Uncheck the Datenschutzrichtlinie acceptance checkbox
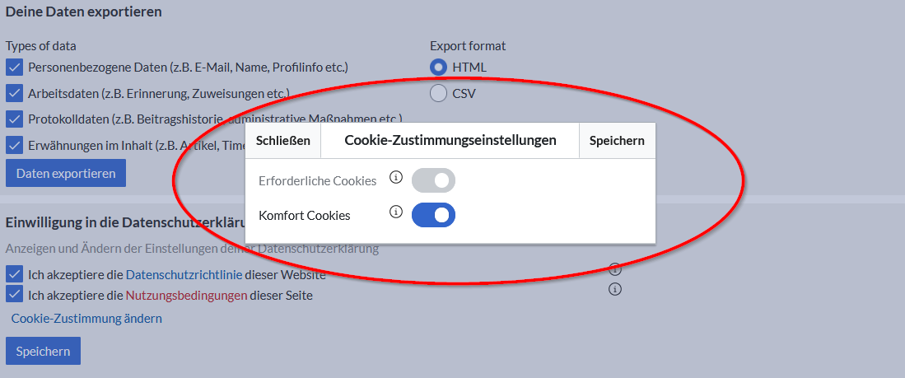Image resolution: width=905 pixels, height=378 pixels. 14,273
